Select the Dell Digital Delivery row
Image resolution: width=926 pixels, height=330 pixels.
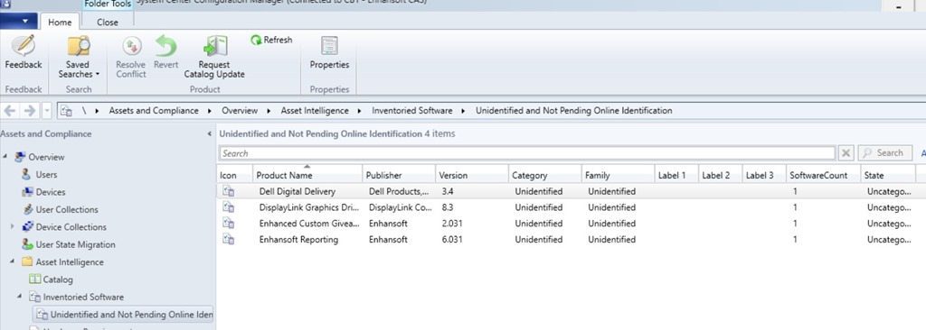click(572, 191)
